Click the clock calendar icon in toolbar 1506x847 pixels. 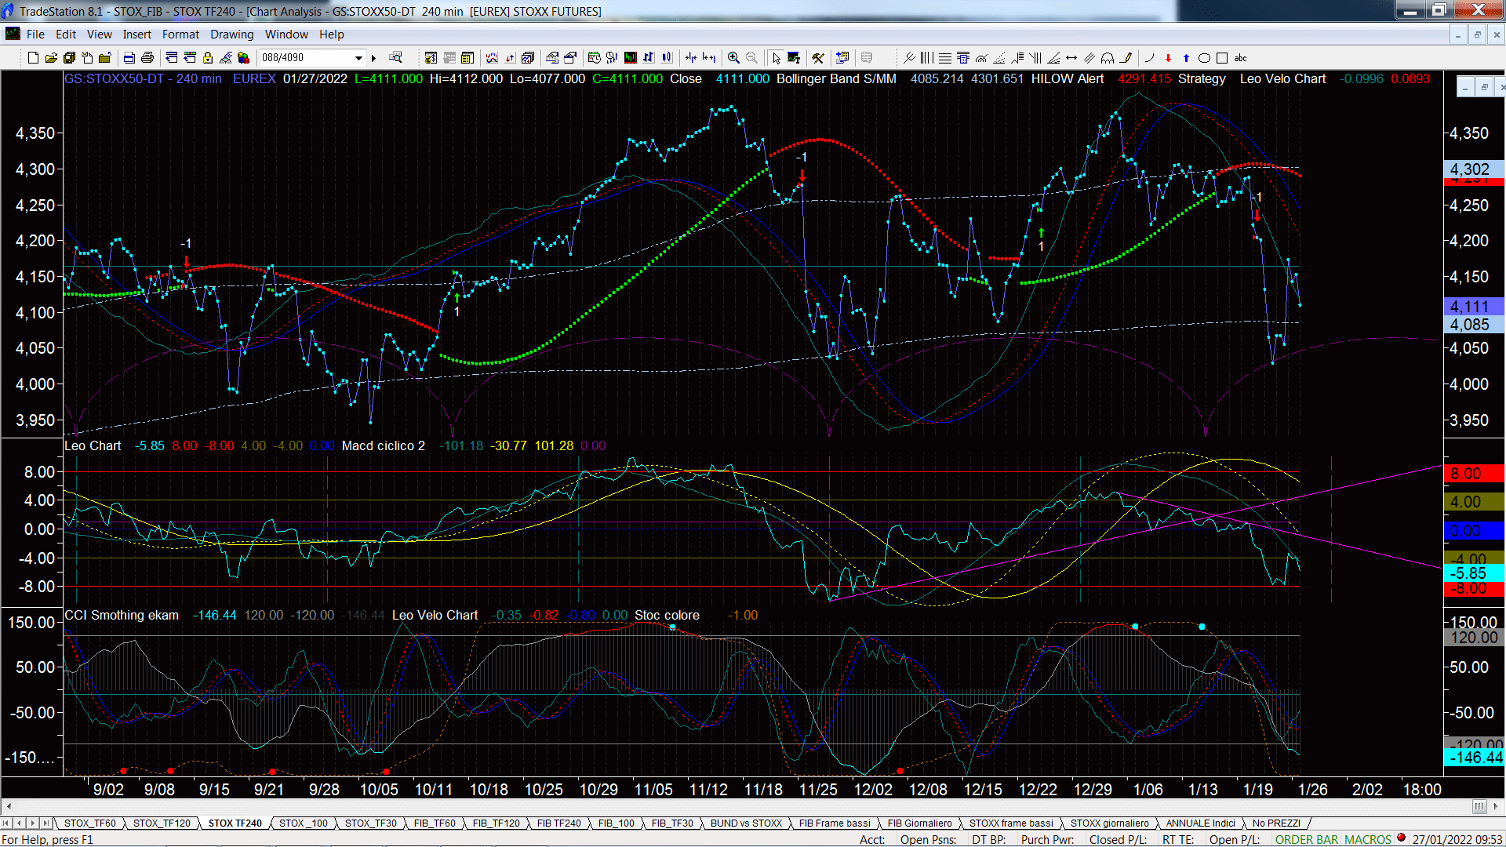[x=594, y=58]
